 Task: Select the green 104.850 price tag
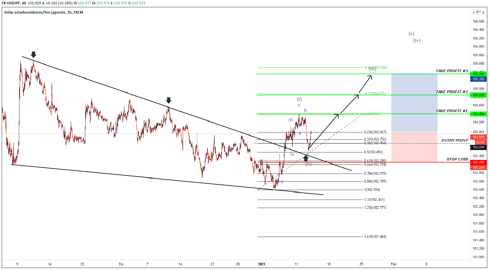478,95
